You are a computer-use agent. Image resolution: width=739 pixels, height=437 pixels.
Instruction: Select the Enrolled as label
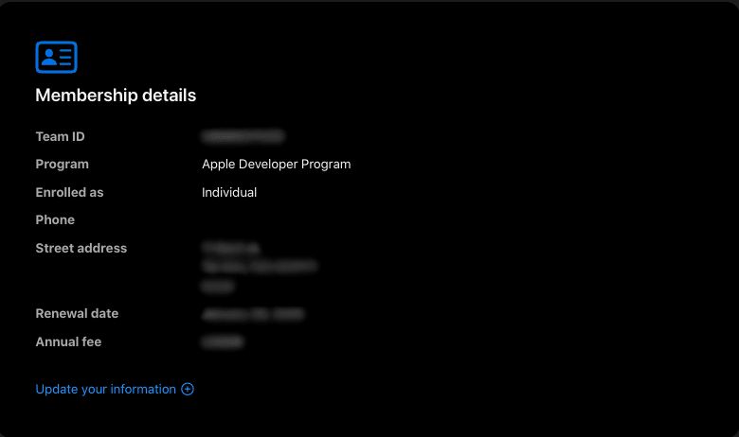pyautogui.click(x=69, y=192)
